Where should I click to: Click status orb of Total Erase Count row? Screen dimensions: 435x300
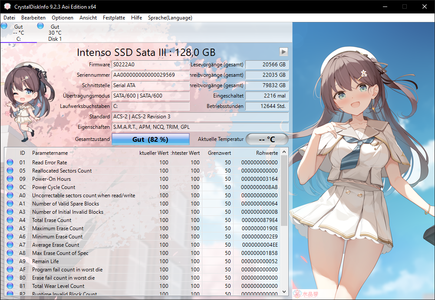[x=10, y=220]
